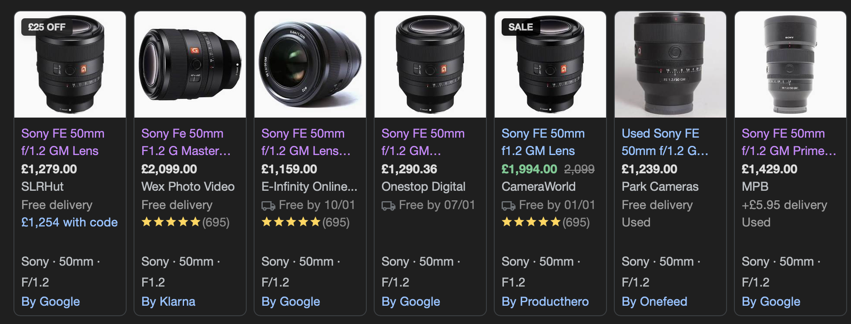Click "By Onefeed" link under Park Cameras listing

tap(654, 301)
